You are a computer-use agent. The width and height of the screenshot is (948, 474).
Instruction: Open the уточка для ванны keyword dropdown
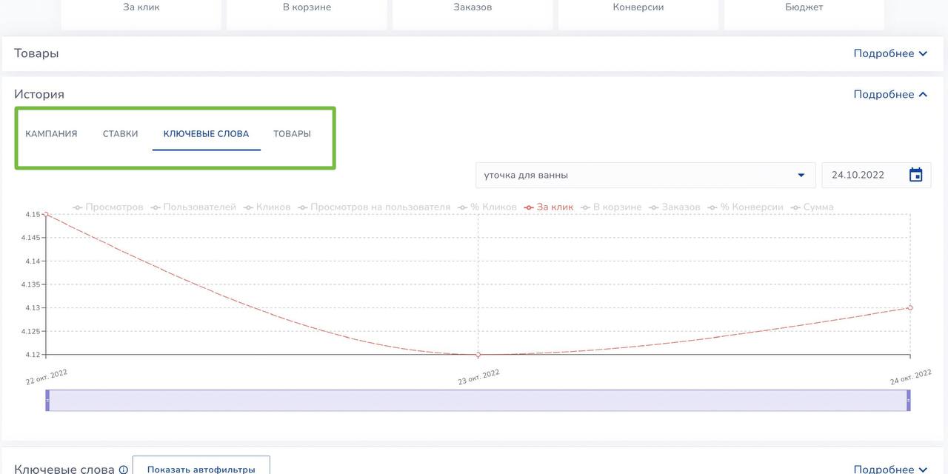click(x=644, y=176)
